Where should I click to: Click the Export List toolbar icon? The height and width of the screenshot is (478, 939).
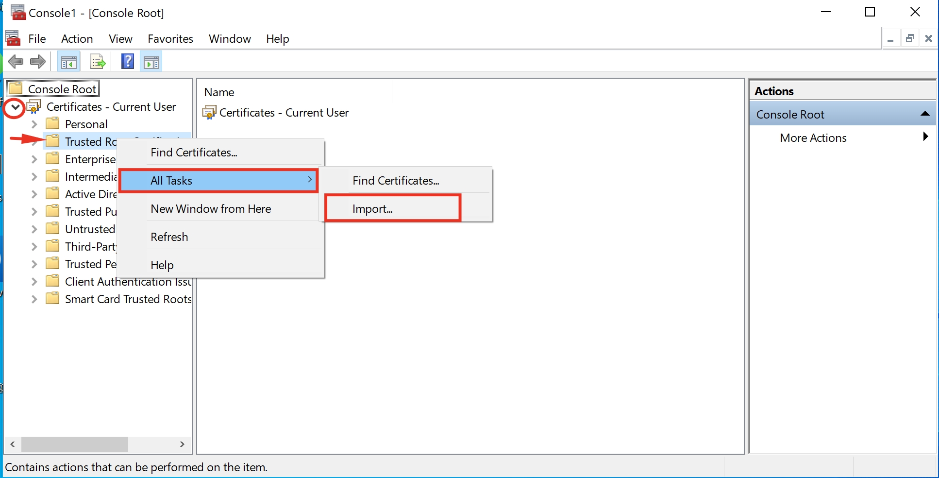[x=98, y=62]
